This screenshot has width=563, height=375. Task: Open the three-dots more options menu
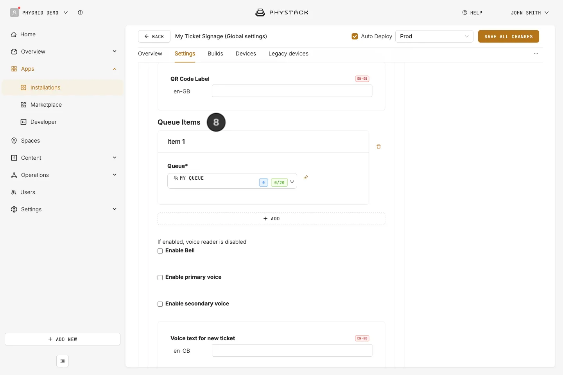[x=536, y=54]
